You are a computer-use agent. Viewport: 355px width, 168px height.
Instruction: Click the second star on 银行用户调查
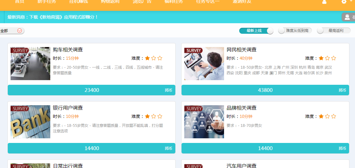click(154, 117)
